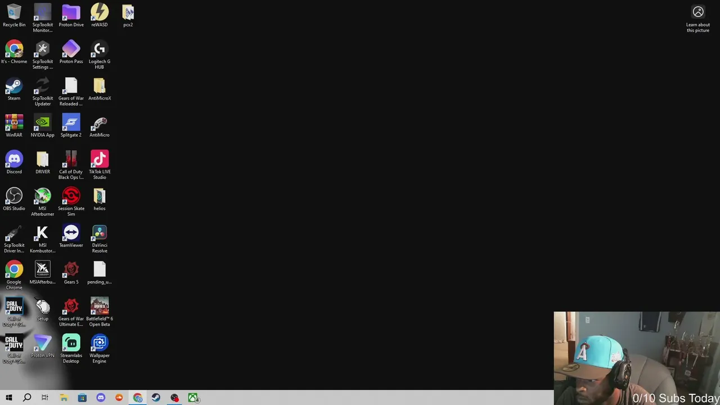Open the Discord desktop shortcut

coord(14,162)
